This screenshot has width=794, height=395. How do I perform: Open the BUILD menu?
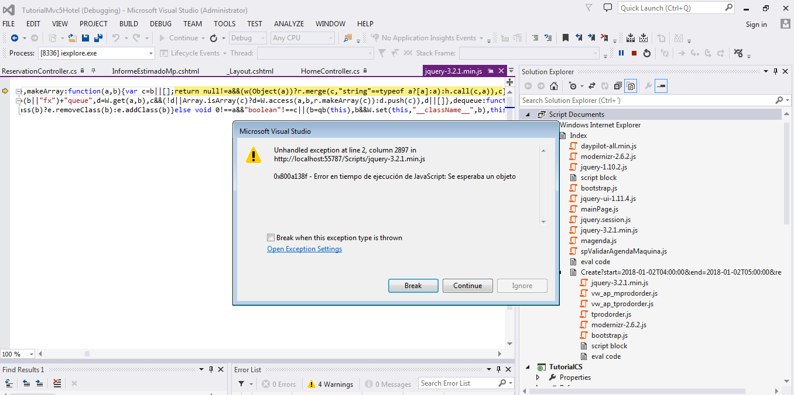pyautogui.click(x=129, y=24)
